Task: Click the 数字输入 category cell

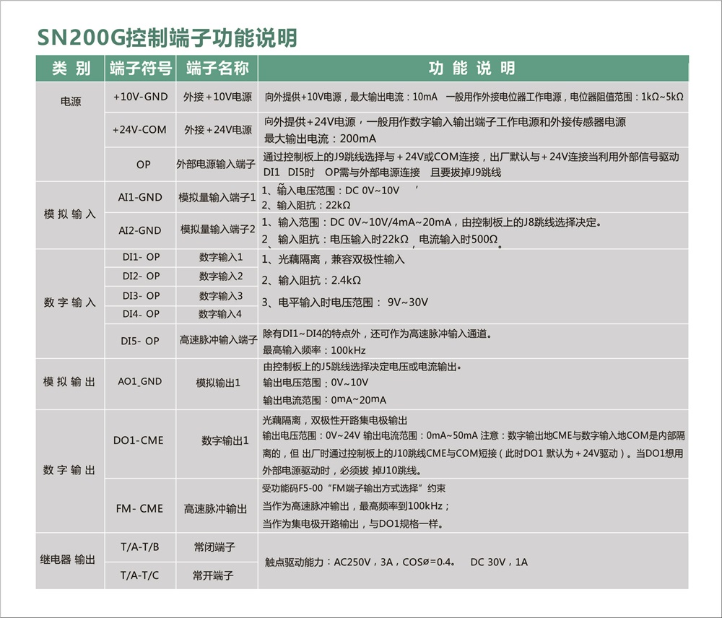Action: click(x=69, y=303)
